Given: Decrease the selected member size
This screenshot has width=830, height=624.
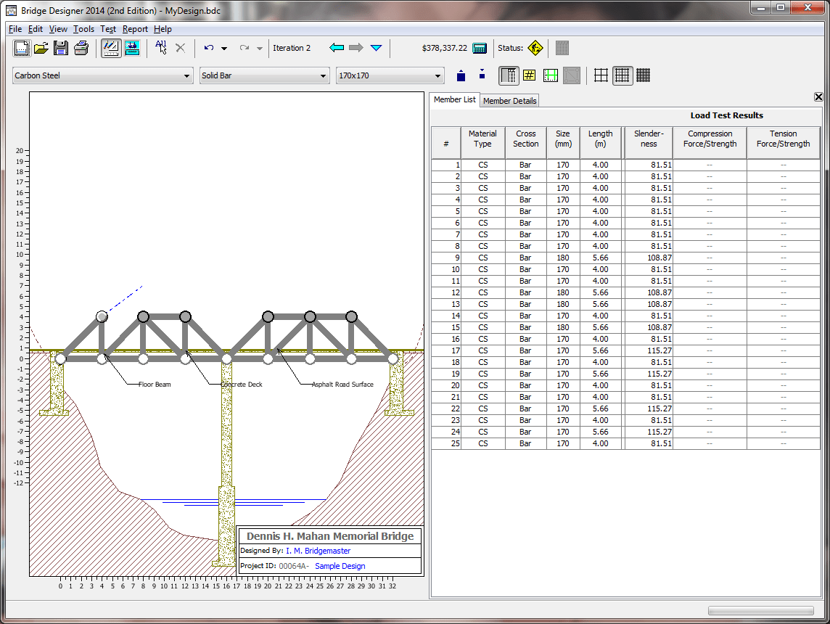Looking at the screenshot, I should point(482,75).
